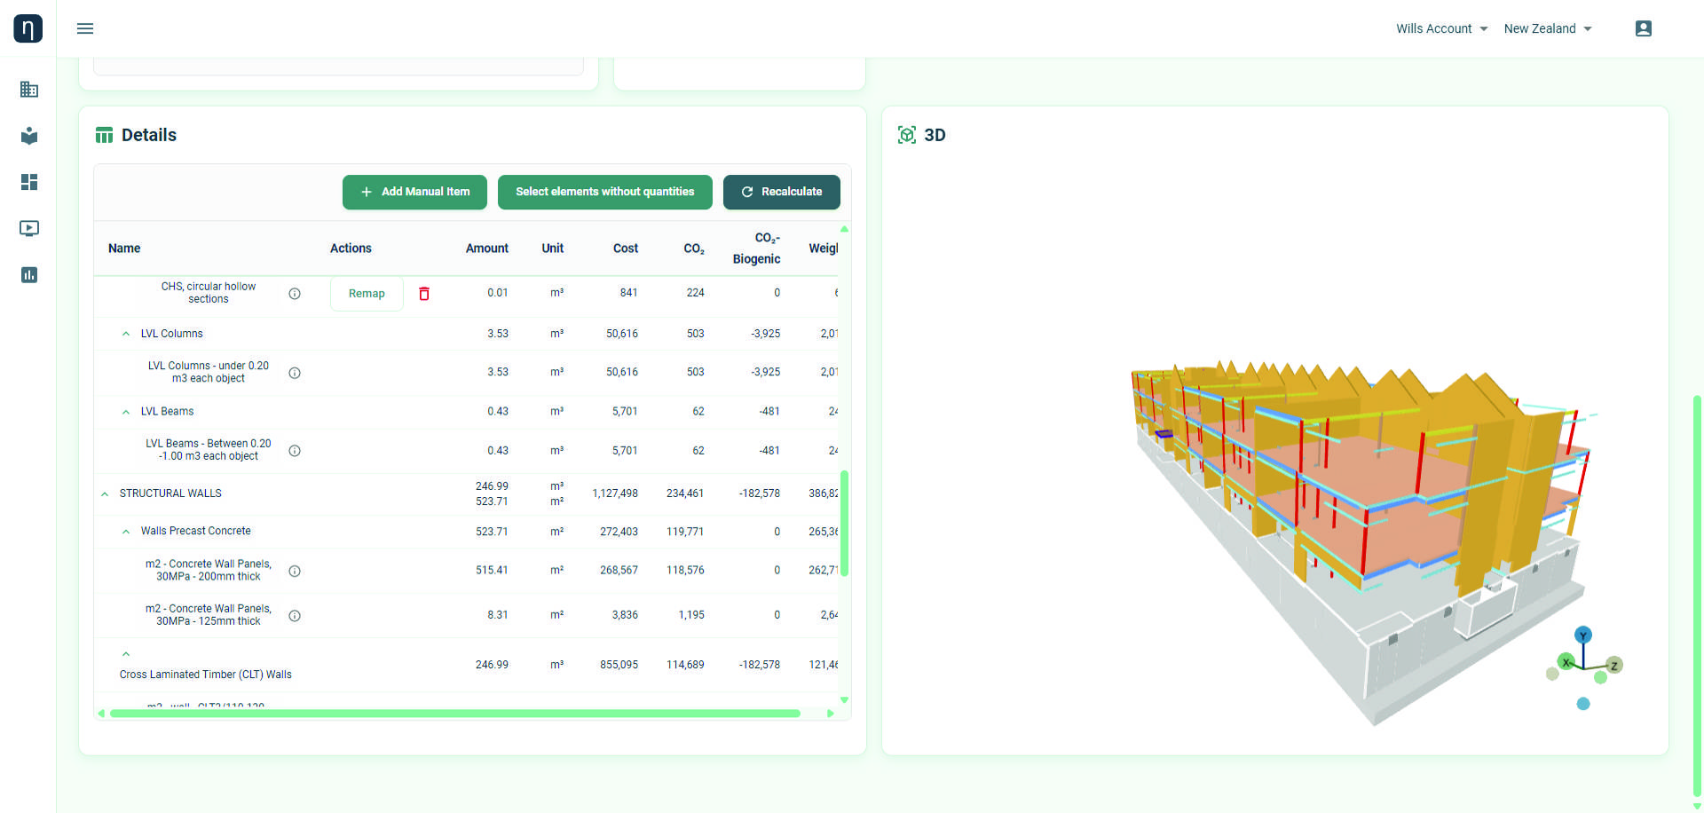Click the CO₂-Biogenic column header

(756, 249)
